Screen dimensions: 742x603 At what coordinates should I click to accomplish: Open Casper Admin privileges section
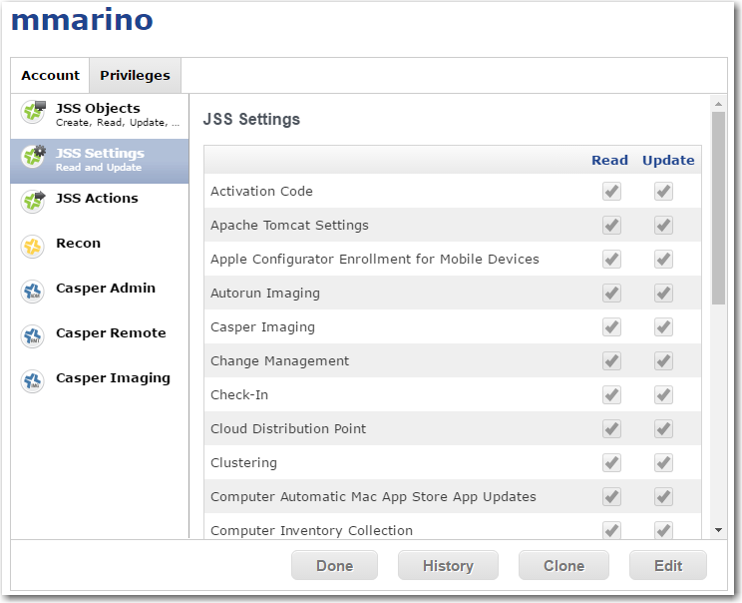(x=100, y=297)
